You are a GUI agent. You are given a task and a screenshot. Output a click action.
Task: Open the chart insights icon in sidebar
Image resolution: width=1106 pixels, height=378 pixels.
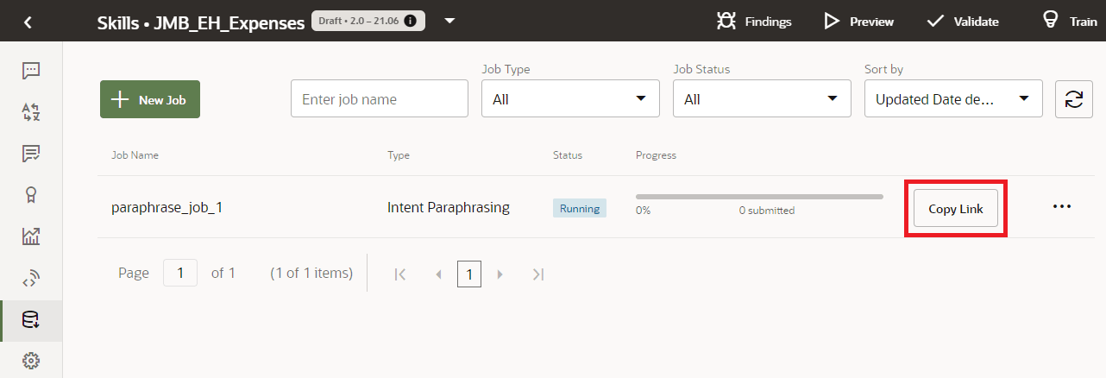click(31, 236)
